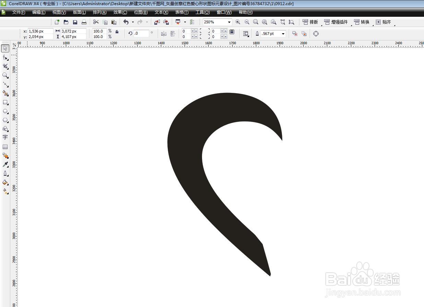
Task: Select the Zoom tool in toolbox
Action: tap(5, 75)
